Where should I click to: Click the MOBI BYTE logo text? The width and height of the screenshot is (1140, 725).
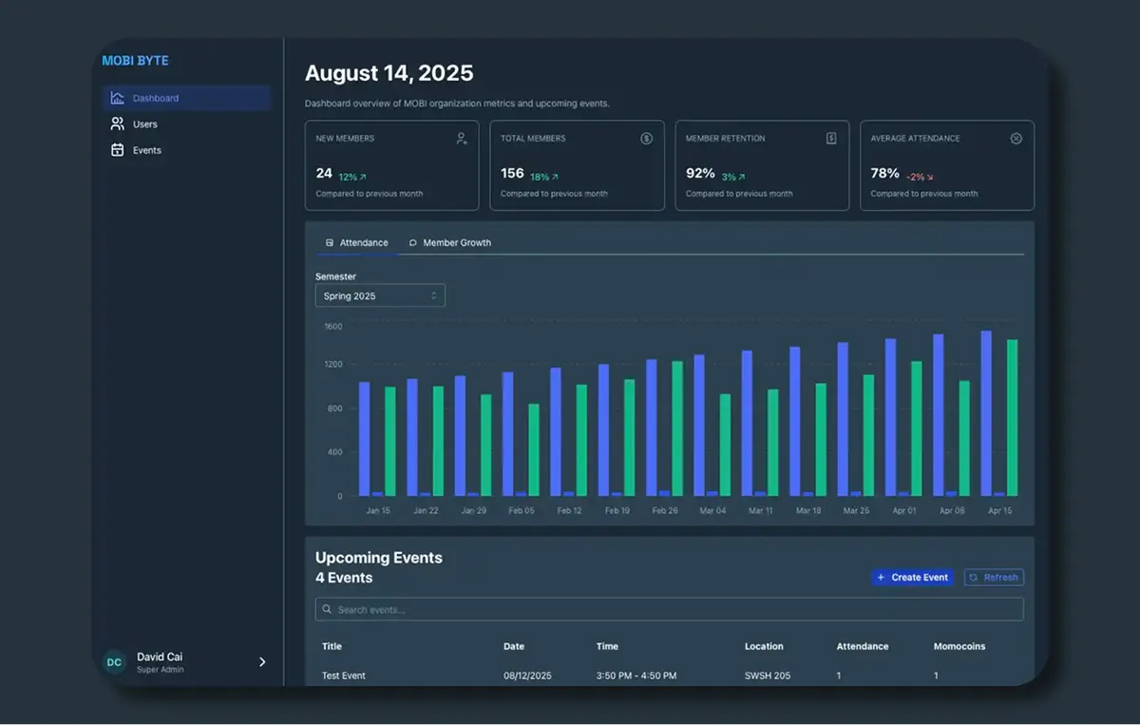(135, 61)
